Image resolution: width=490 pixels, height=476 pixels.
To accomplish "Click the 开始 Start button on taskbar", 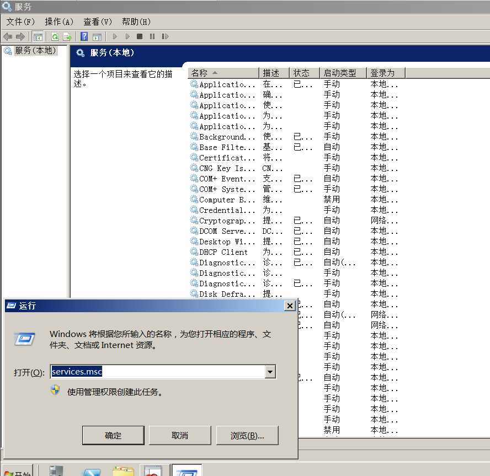I will 18,471.
